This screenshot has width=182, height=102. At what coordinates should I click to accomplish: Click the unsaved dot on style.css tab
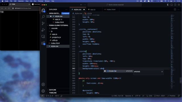(84, 9)
